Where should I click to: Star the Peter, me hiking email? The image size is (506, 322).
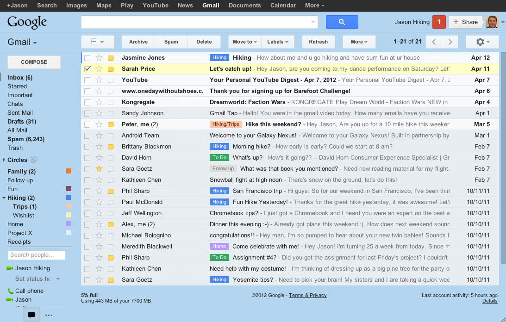99,124
